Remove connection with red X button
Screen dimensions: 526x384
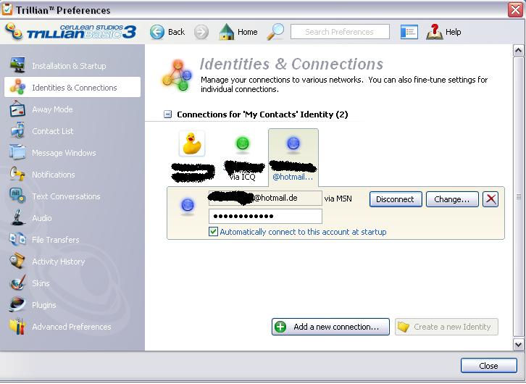490,199
